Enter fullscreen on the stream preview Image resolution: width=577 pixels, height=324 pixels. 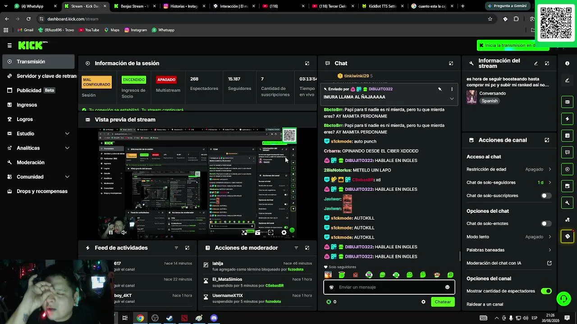(x=270, y=233)
